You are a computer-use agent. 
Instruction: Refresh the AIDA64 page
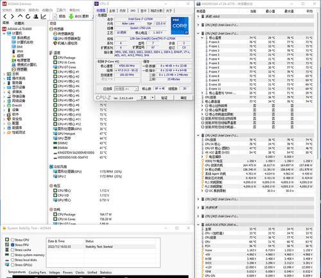(x=28, y=17)
